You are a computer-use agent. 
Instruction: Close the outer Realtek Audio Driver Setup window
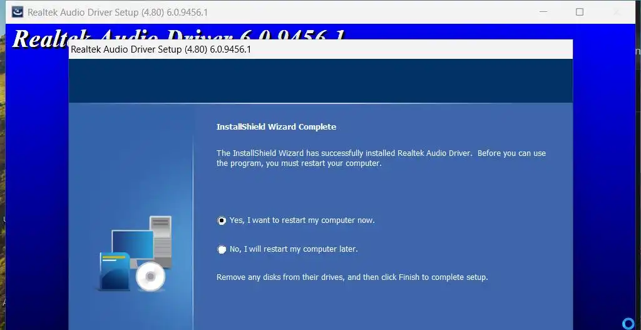617,12
